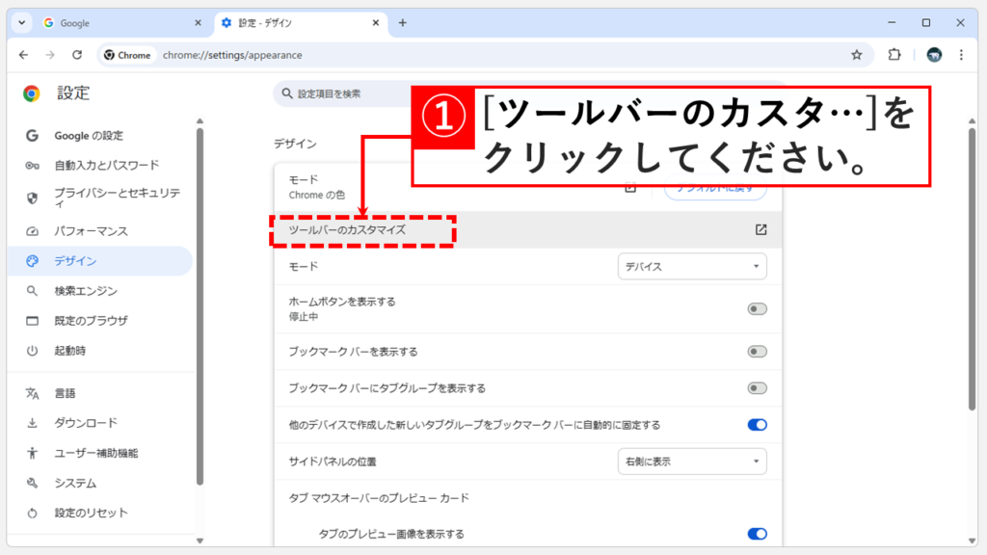Disable タブのプレビュー画像を表示する
Screen dimensions: 987x555
click(x=757, y=533)
